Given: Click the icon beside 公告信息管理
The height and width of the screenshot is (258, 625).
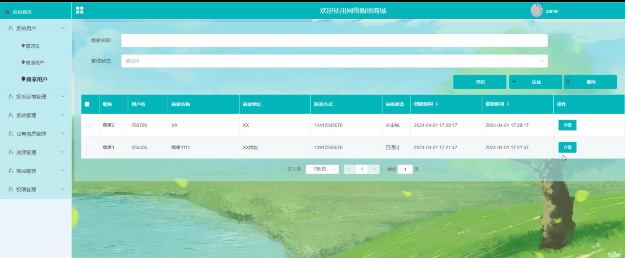Looking at the screenshot, I should tap(11, 134).
